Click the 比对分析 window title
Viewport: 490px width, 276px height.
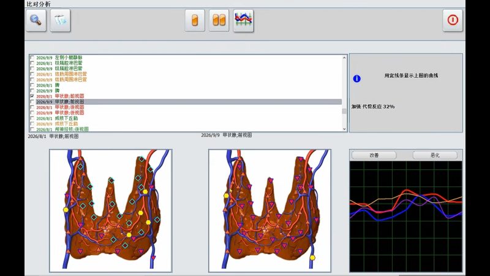(39, 4)
